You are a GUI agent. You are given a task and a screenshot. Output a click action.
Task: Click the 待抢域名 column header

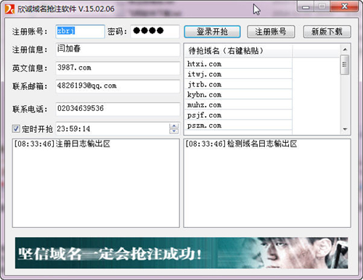(x=238, y=51)
